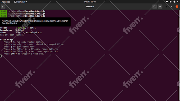Open the src/Questions/Question5.test.js link
The height and width of the screenshot is (101, 180).
click(x=27, y=11)
